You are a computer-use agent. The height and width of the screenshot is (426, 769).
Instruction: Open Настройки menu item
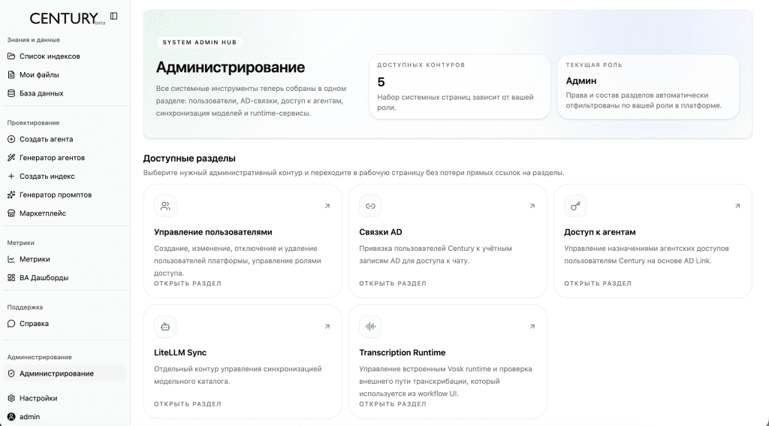pos(65,398)
